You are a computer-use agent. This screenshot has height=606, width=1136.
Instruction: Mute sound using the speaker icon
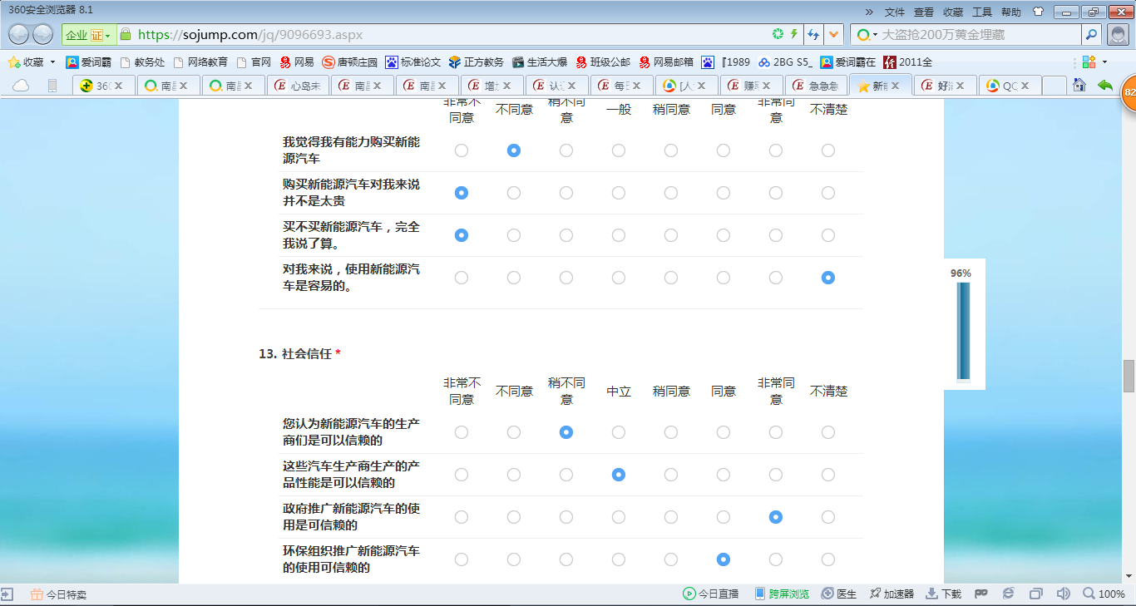[x=1062, y=594]
